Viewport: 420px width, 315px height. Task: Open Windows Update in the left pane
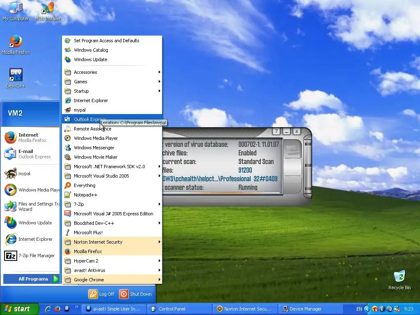[x=30, y=223]
